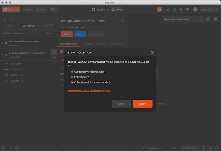The height and width of the screenshot is (151, 221).
Task: Close the collection details panel
Action: tap(123, 21)
